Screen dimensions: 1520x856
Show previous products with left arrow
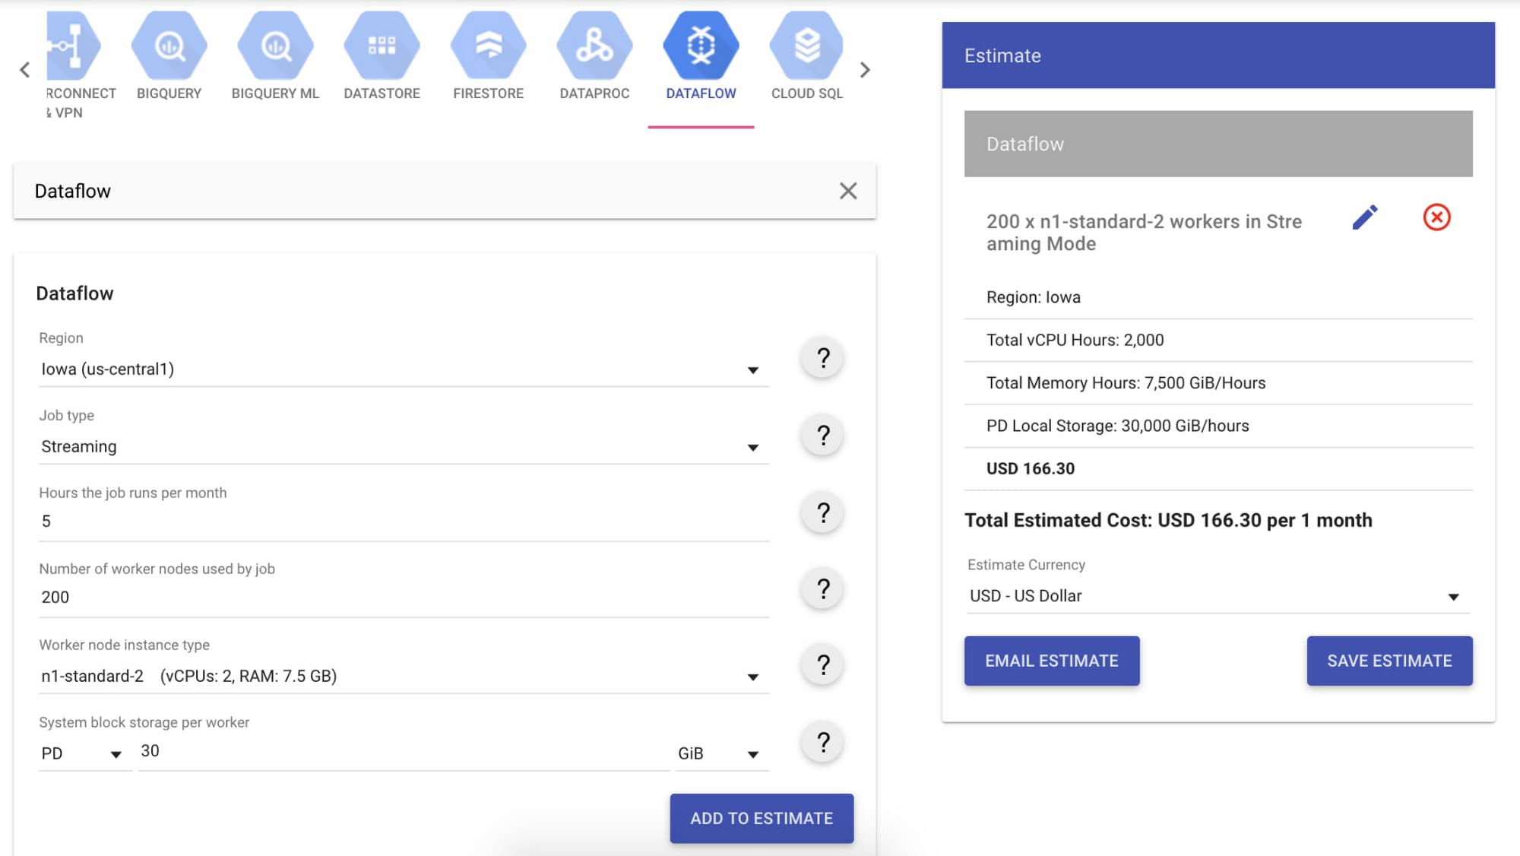pyautogui.click(x=25, y=70)
